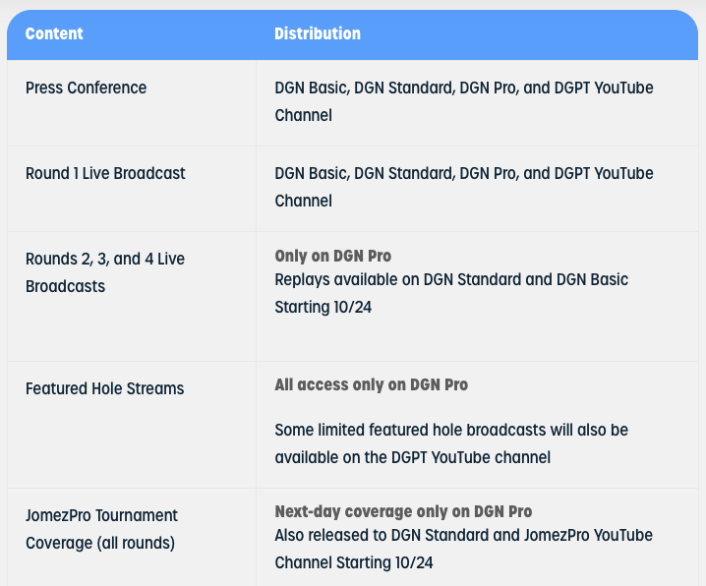Select the Featured Hole Streams label
Image resolution: width=706 pixels, height=586 pixels.
pos(104,388)
